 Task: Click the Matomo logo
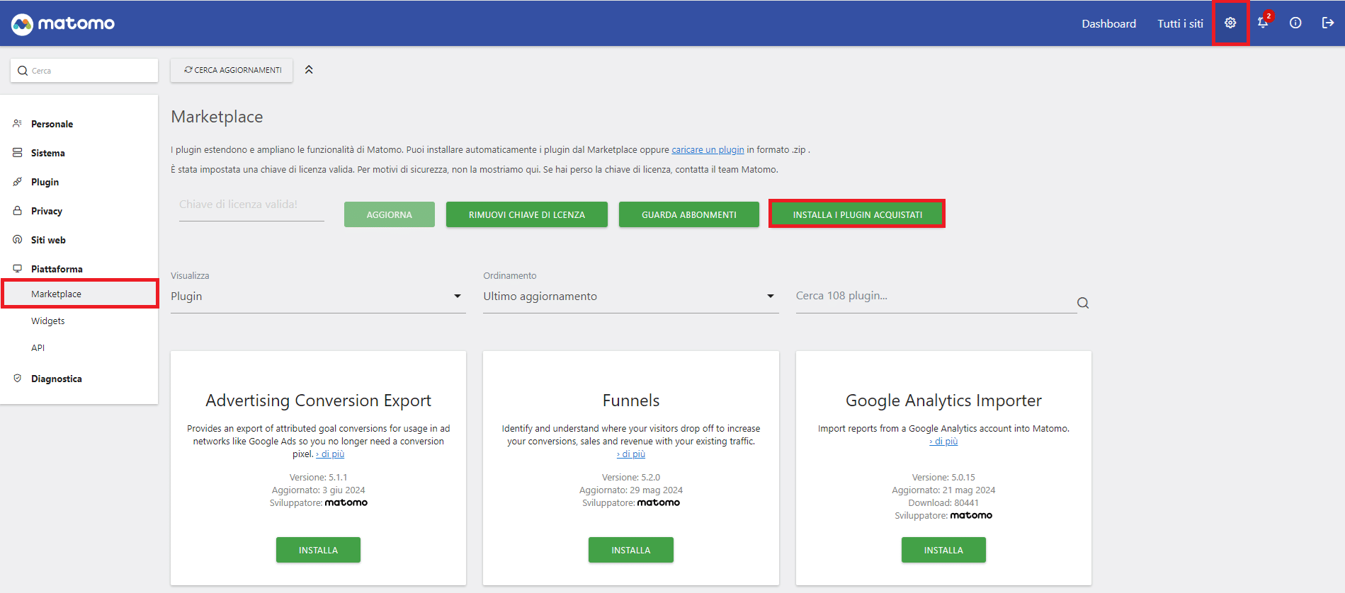63,23
